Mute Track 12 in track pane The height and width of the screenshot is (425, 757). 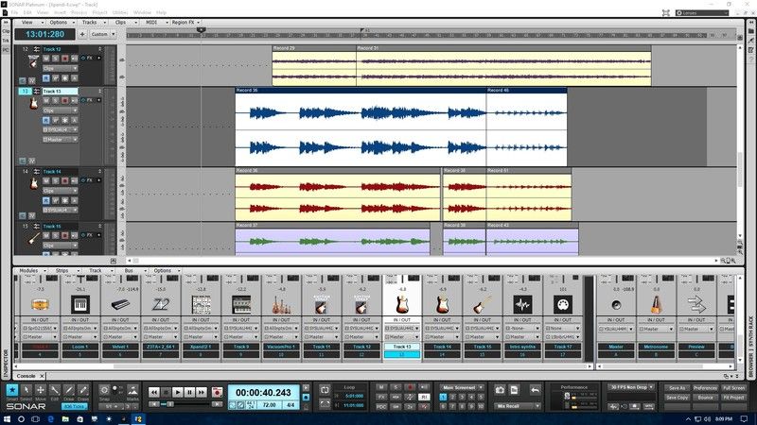click(x=47, y=59)
